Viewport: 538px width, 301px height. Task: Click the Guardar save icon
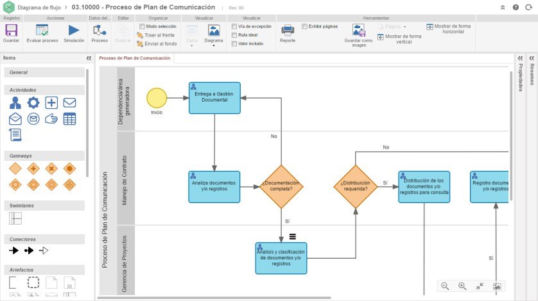coord(11,31)
